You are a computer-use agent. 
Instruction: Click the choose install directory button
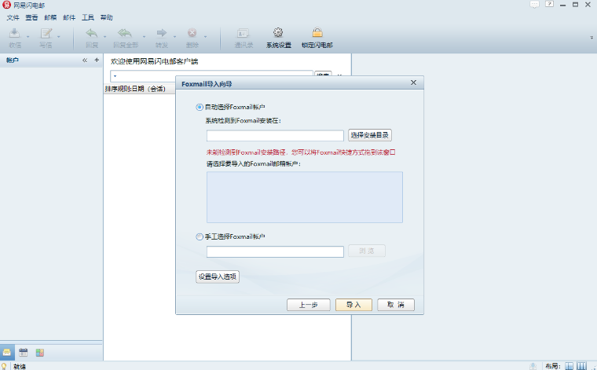(369, 135)
